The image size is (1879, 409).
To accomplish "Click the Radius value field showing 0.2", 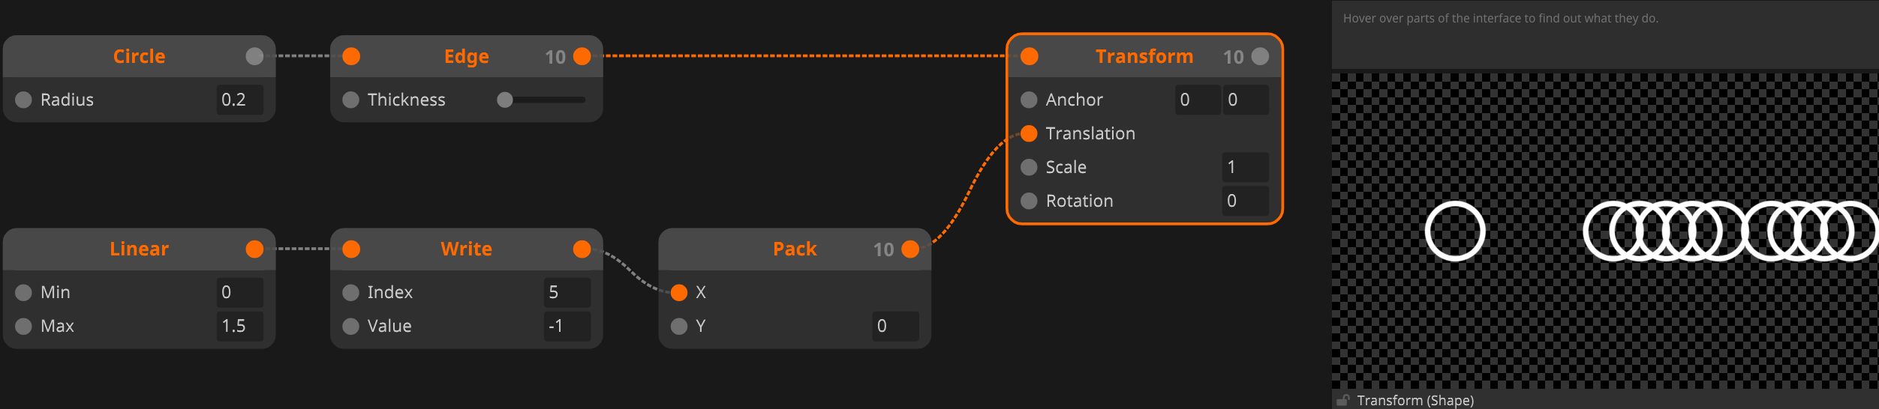I will click(x=240, y=100).
